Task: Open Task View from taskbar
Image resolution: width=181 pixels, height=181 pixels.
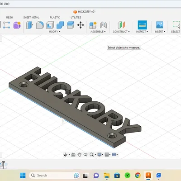Action: coord(86,176)
